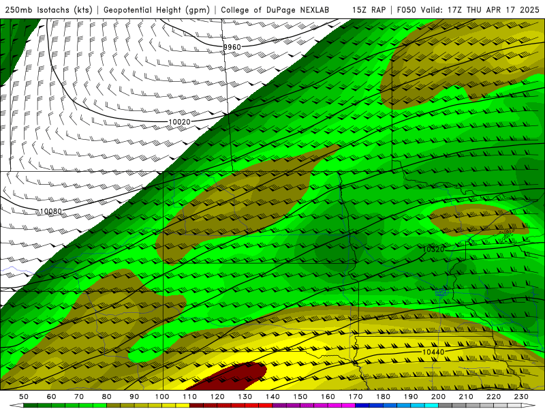Click the 90 value on the color scale
Screen dimensions: 545x409
(134, 397)
